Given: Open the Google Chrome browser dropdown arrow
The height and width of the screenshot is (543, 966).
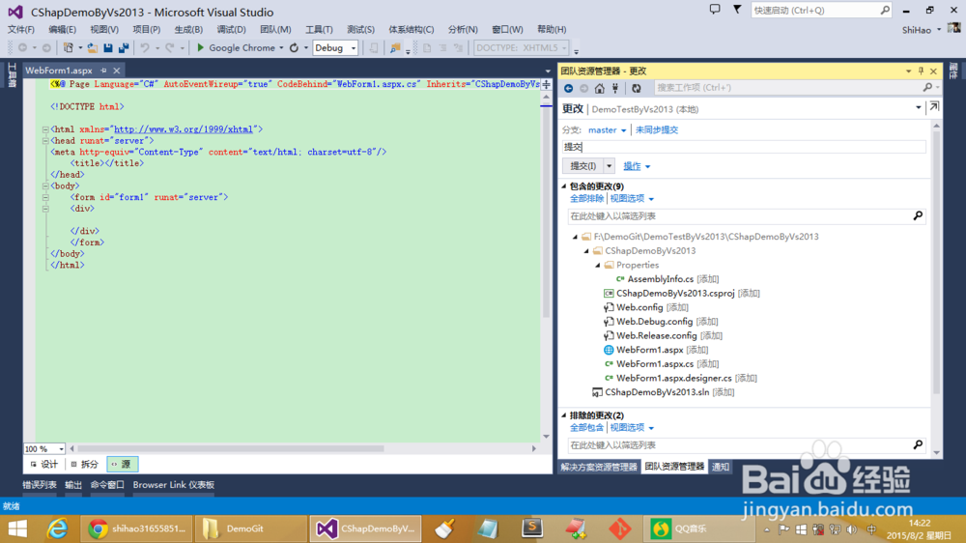Looking at the screenshot, I should [x=281, y=48].
